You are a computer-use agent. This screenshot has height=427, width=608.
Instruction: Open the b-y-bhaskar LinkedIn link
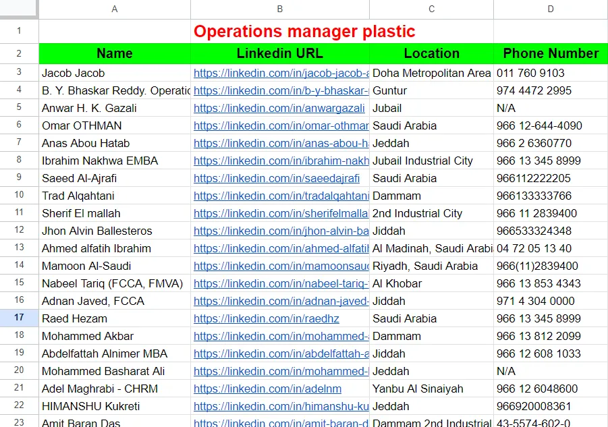pyautogui.click(x=281, y=90)
